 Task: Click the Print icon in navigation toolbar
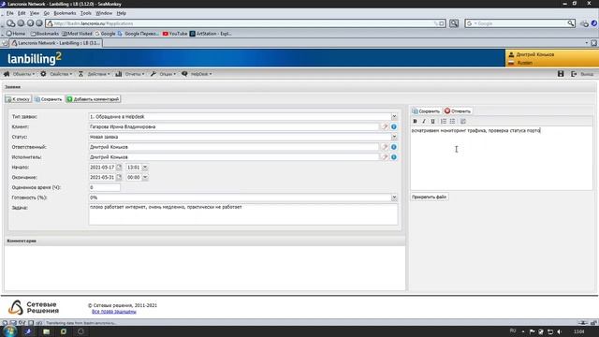click(x=584, y=23)
